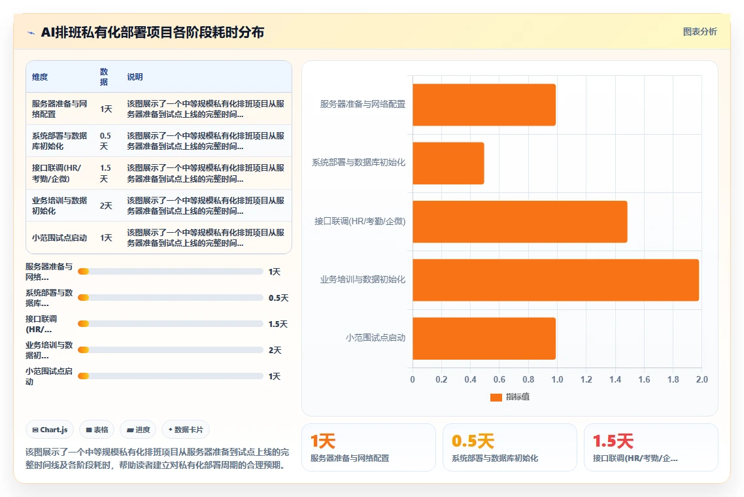Click the 进度 tag chip
Viewport: 744px width, 497px height.
pos(138,430)
